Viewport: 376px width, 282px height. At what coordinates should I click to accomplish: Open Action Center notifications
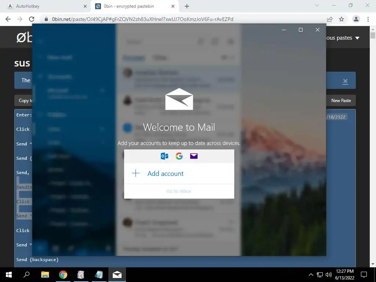(x=364, y=275)
